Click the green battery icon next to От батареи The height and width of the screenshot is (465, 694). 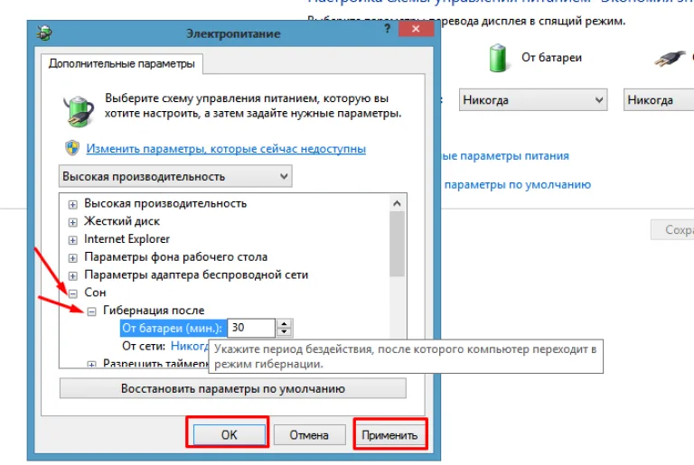click(x=498, y=58)
